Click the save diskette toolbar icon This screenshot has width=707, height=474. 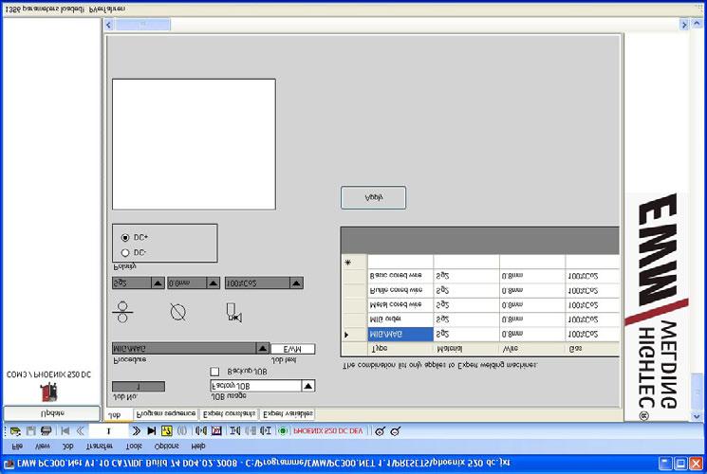tap(30, 431)
